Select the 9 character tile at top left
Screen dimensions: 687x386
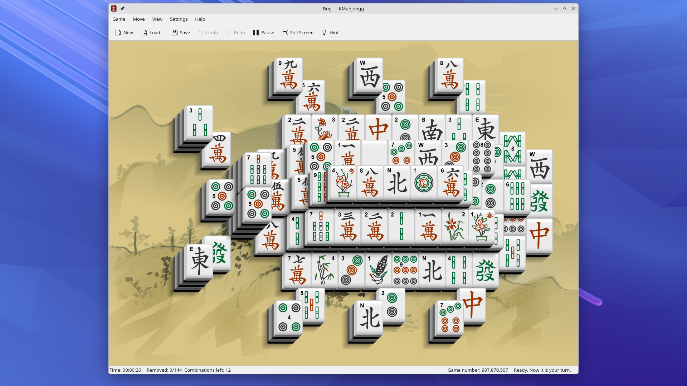coord(288,76)
